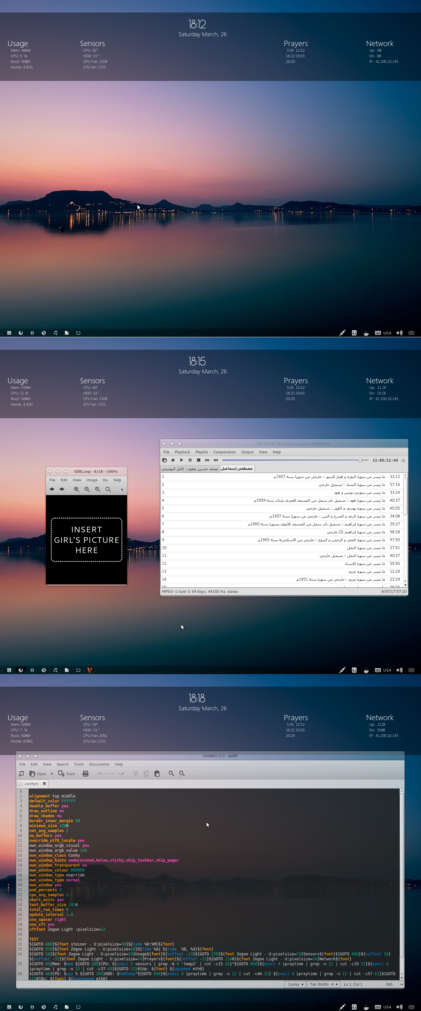The image size is (421, 1011).
Task: Select playlist track 4 lasting 40:37
Action: coord(282,500)
